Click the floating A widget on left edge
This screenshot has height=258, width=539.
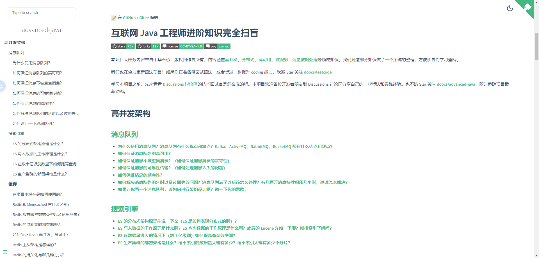(2, 86)
